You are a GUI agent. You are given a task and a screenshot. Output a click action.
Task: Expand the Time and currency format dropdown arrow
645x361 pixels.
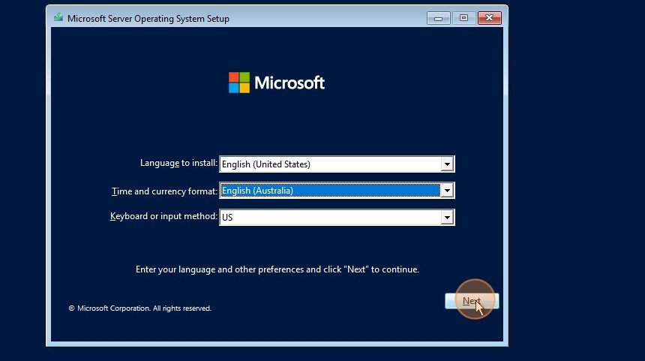click(x=447, y=191)
